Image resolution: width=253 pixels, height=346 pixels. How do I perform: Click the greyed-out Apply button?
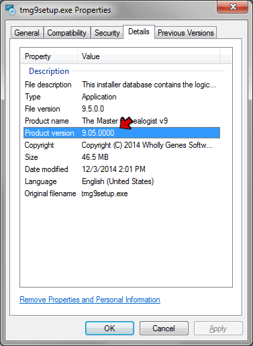point(218,329)
